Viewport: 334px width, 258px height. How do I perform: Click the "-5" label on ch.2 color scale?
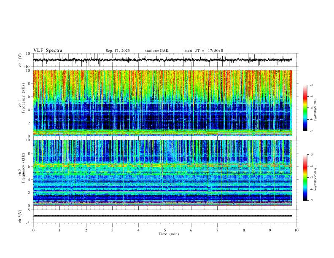click(311, 177)
